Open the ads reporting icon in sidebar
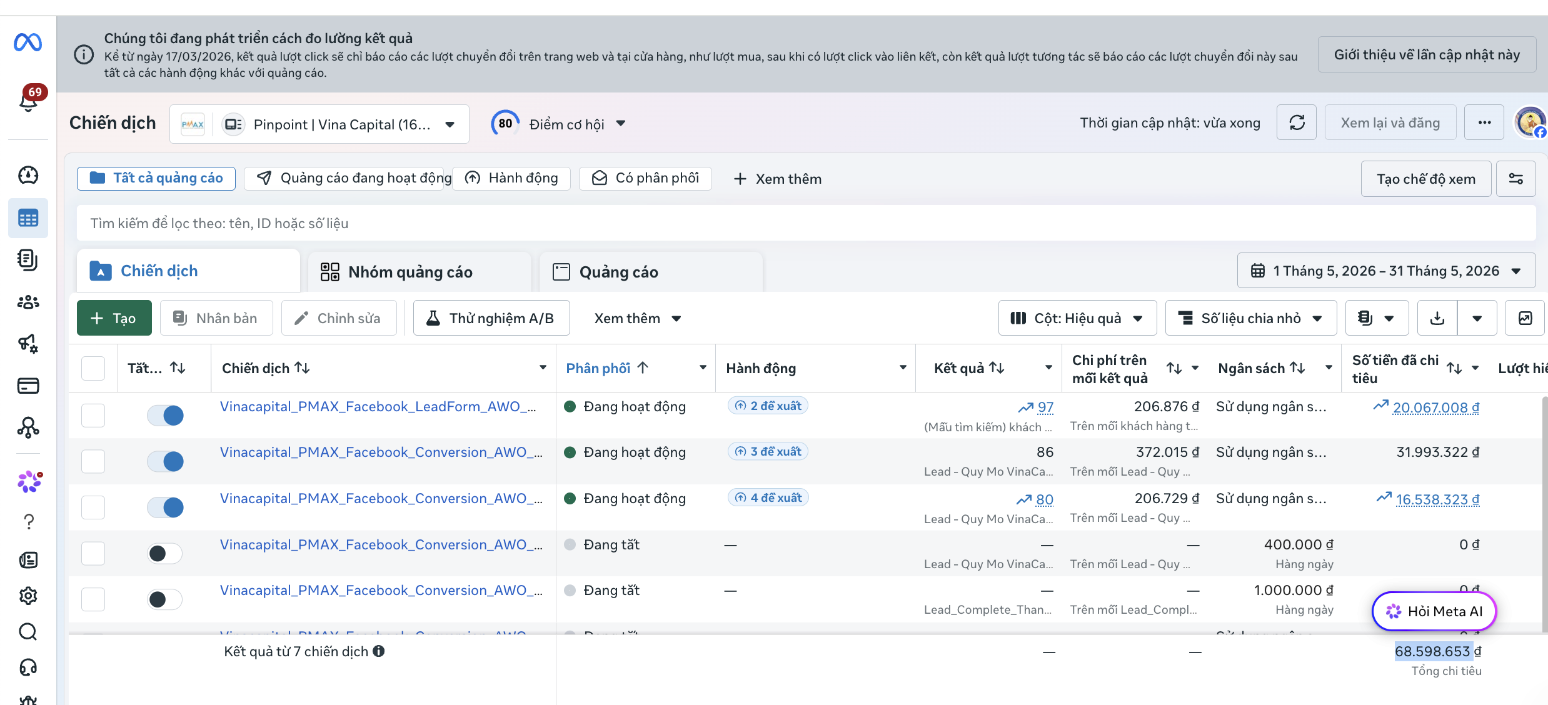The height and width of the screenshot is (705, 1548). tap(28, 259)
